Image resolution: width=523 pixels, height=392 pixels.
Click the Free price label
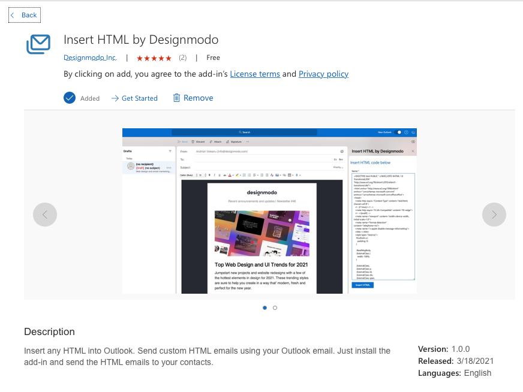click(213, 58)
